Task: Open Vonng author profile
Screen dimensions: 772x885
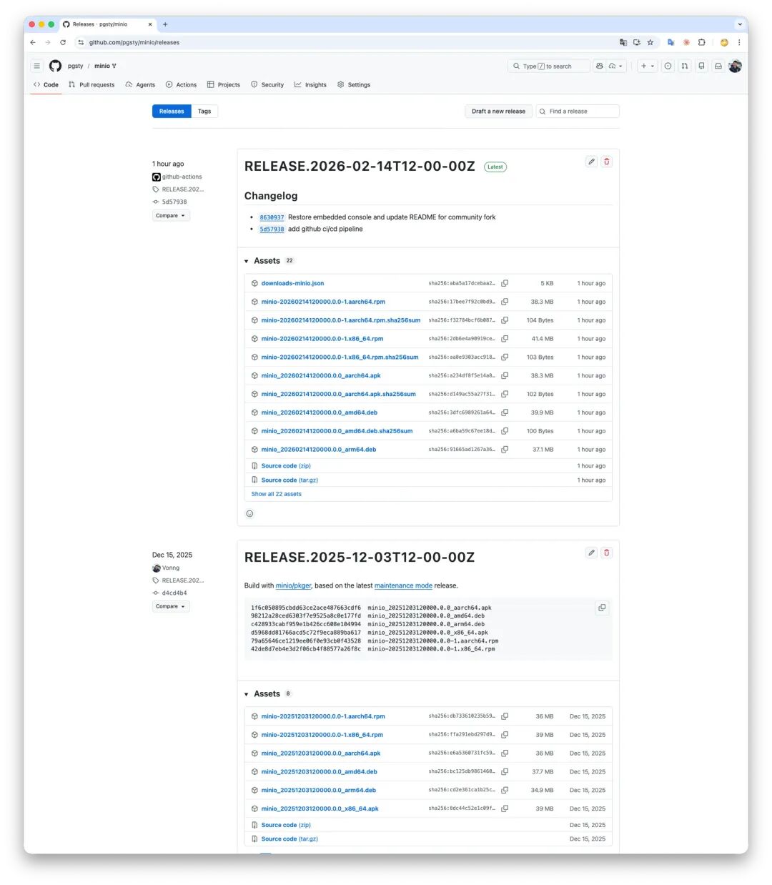Action: (x=171, y=568)
